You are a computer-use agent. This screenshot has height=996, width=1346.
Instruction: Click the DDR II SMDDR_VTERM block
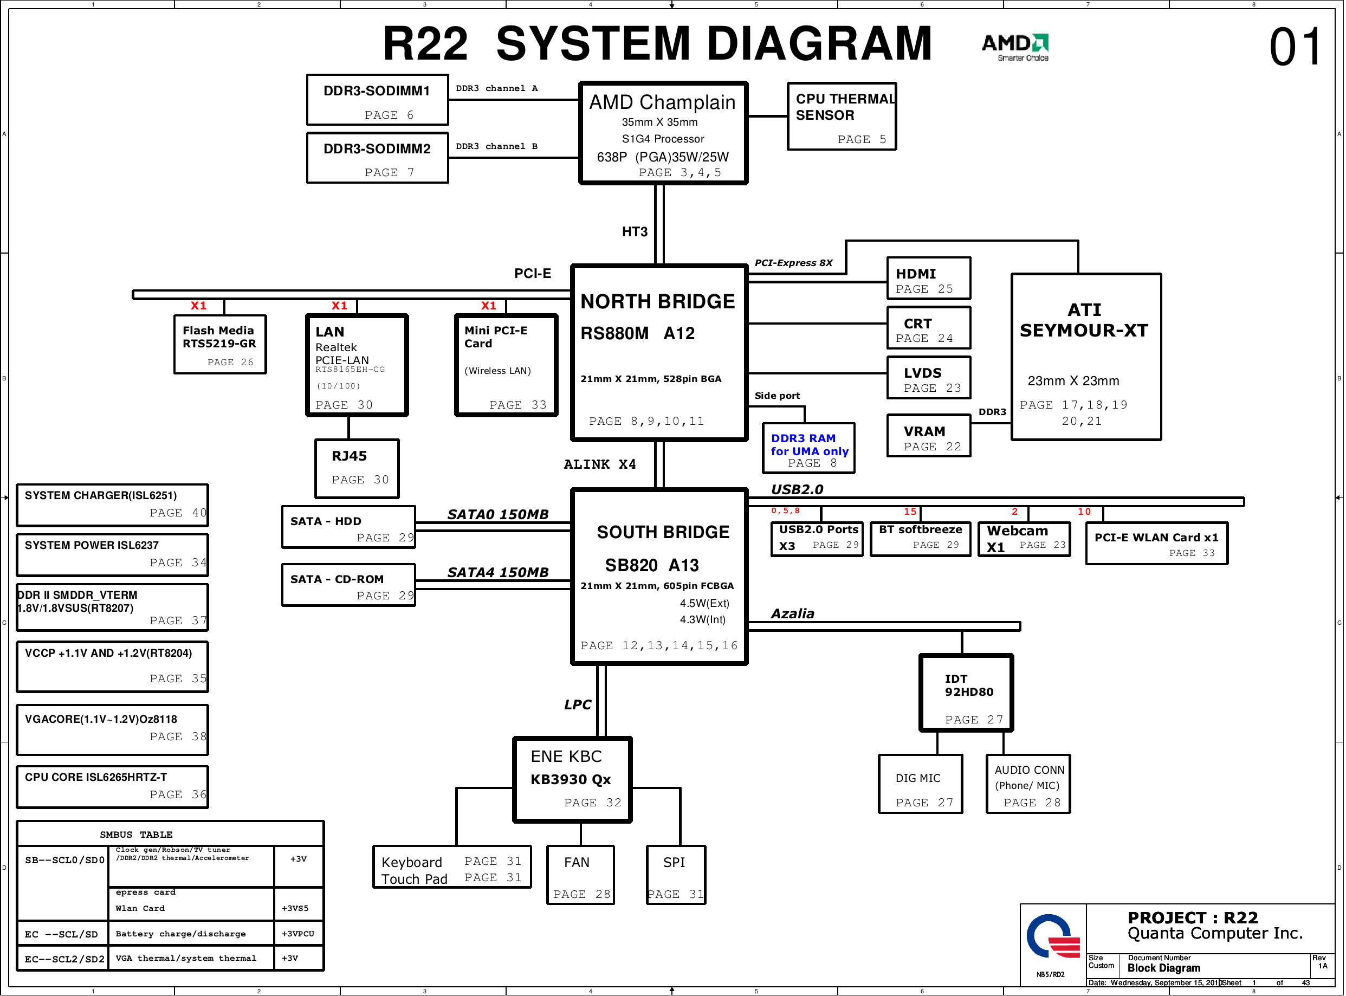point(112,607)
